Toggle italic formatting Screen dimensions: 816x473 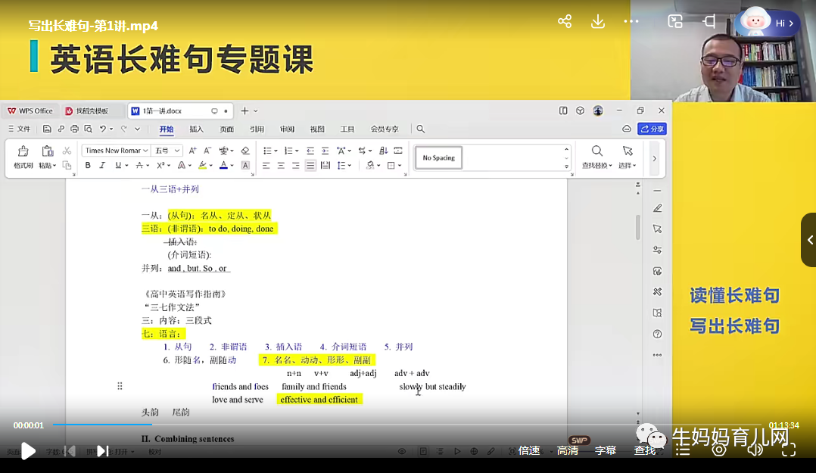(x=102, y=166)
